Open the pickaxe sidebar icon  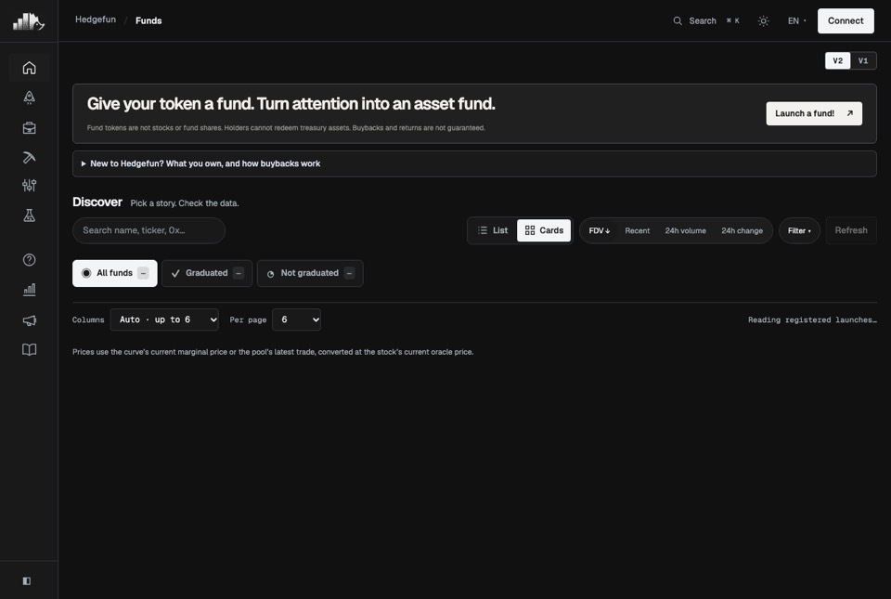point(29,158)
